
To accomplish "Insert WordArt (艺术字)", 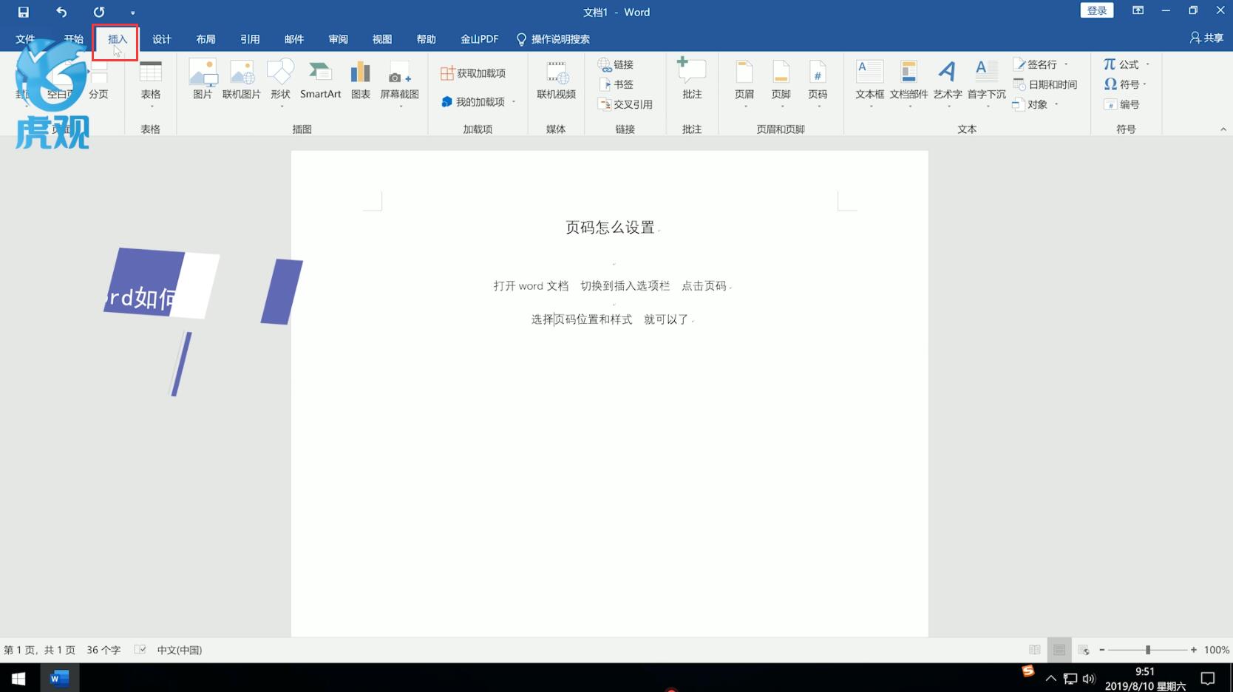I will (948, 83).
